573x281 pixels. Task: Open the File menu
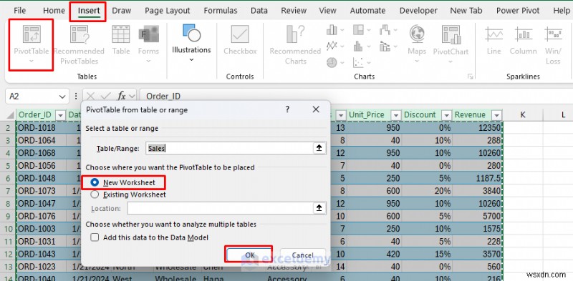[x=20, y=11]
